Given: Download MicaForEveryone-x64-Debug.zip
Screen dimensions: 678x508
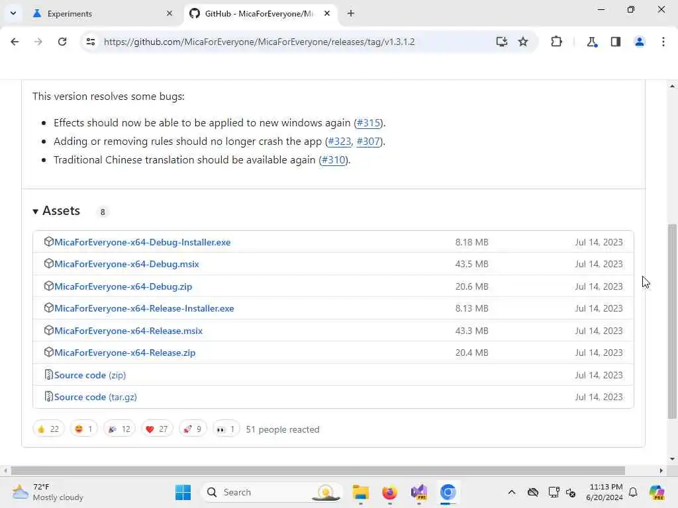Looking at the screenshot, I should pyautogui.click(x=123, y=286).
